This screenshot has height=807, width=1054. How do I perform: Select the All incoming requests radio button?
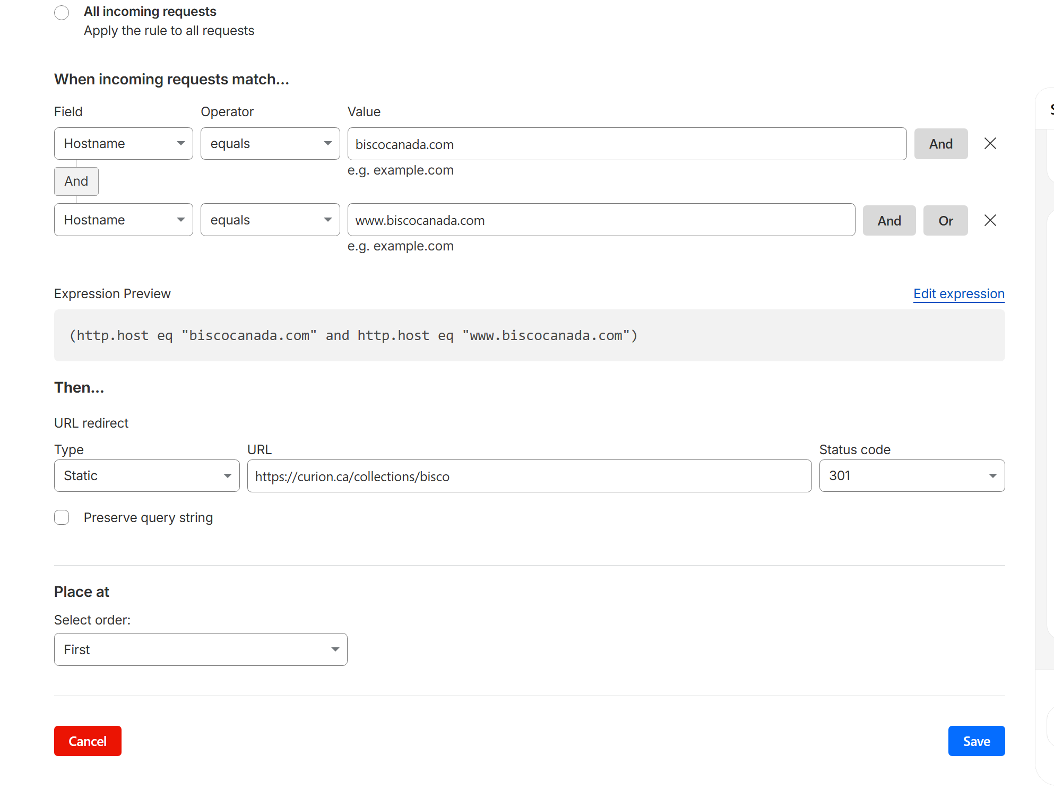(62, 13)
